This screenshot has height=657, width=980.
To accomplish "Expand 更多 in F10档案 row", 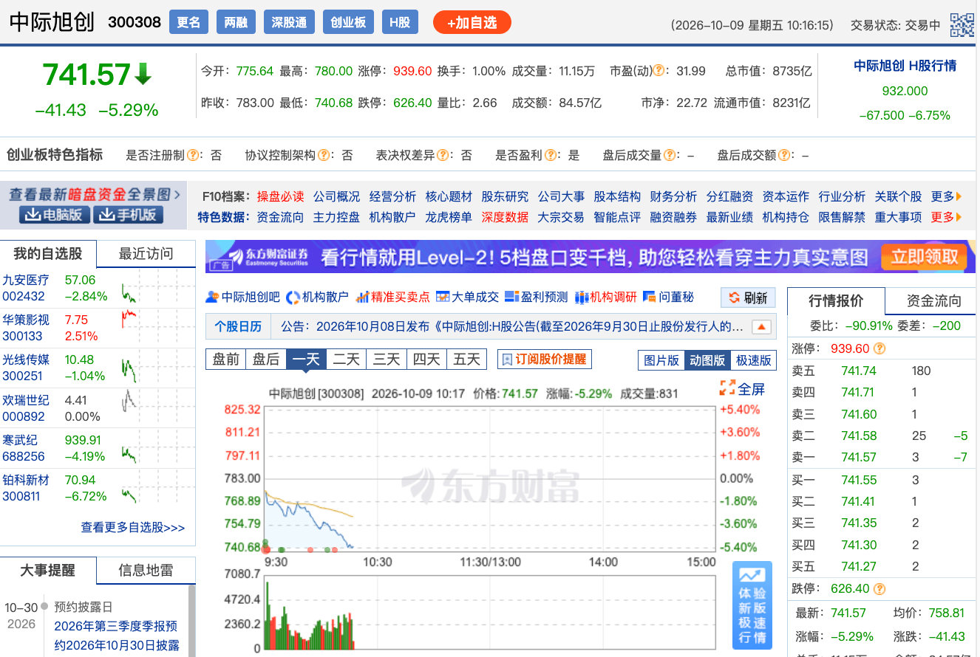I will click(x=947, y=196).
